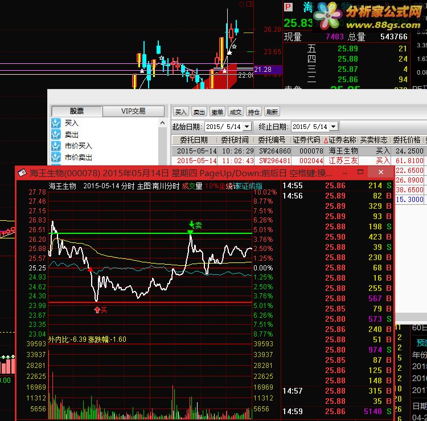Select the 江苏三友 order row
This screenshot has width=427, height=421.
click(x=299, y=161)
